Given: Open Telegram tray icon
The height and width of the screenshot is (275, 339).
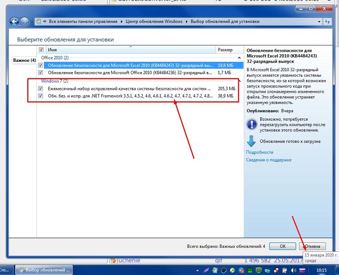Looking at the screenshot, I should [x=241, y=270].
